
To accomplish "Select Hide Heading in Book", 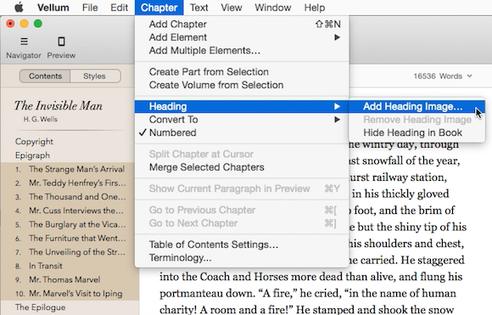I will pyautogui.click(x=417, y=132).
